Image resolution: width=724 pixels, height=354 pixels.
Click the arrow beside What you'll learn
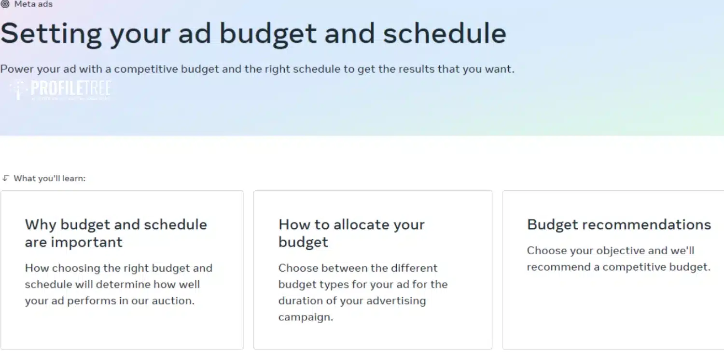[6, 178]
